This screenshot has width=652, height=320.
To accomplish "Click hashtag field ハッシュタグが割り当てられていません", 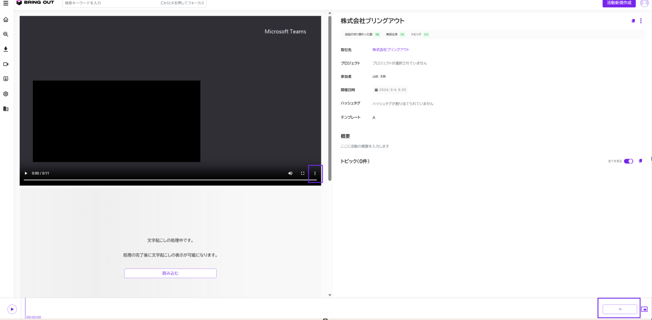I will [x=403, y=104].
